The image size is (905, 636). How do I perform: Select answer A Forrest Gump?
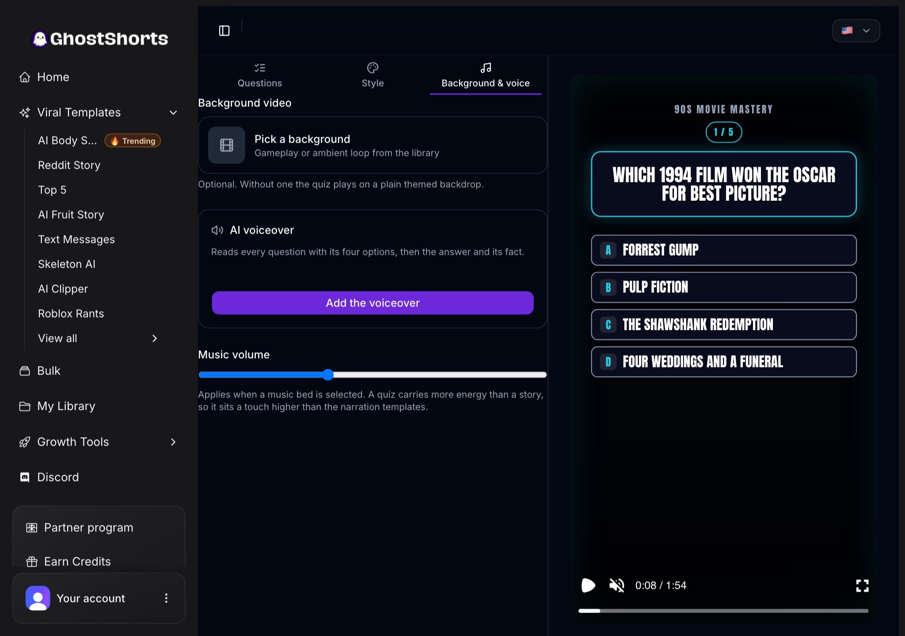pos(724,250)
